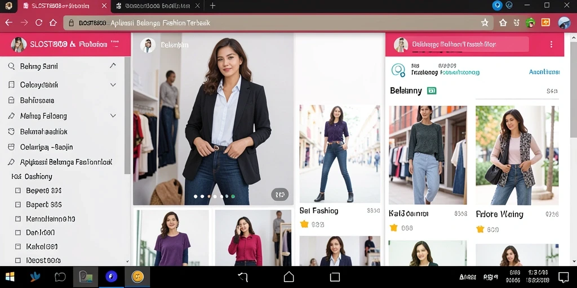Screen dimensions: 577x288
Task: Click the Belanjim avatar on the hero image
Action: pyautogui.click(x=148, y=45)
